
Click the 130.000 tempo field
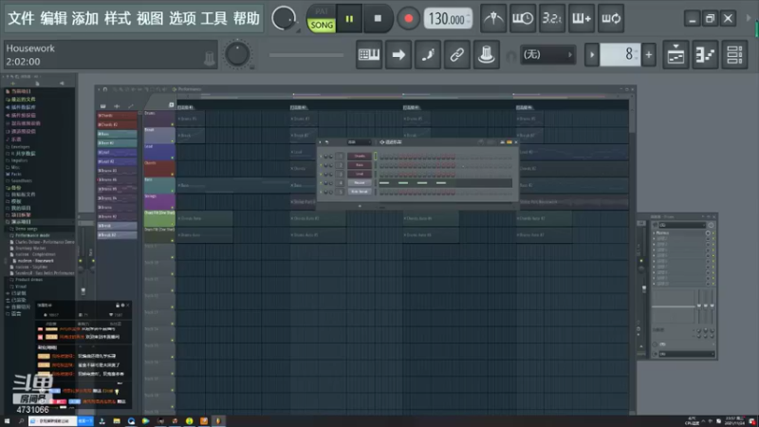(448, 18)
